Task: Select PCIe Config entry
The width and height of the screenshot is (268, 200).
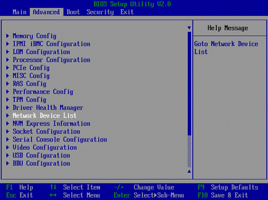Action: (31, 68)
